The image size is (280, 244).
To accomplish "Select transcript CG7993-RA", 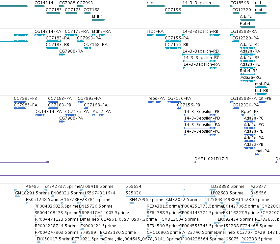I will 89,38.
